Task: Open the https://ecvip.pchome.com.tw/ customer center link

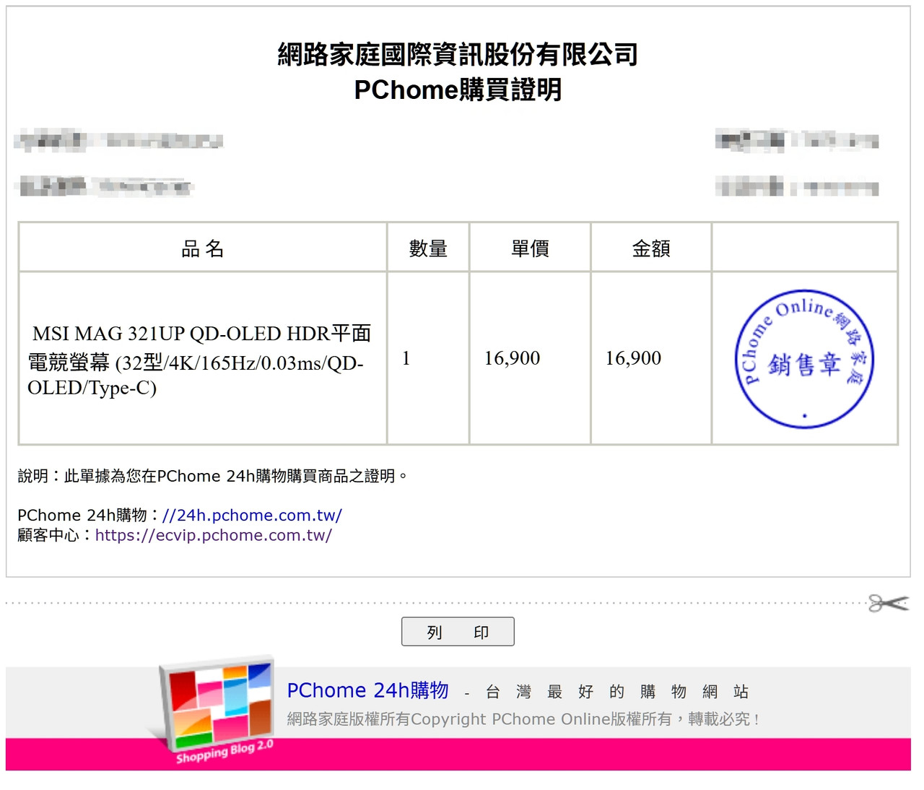Action: (213, 535)
